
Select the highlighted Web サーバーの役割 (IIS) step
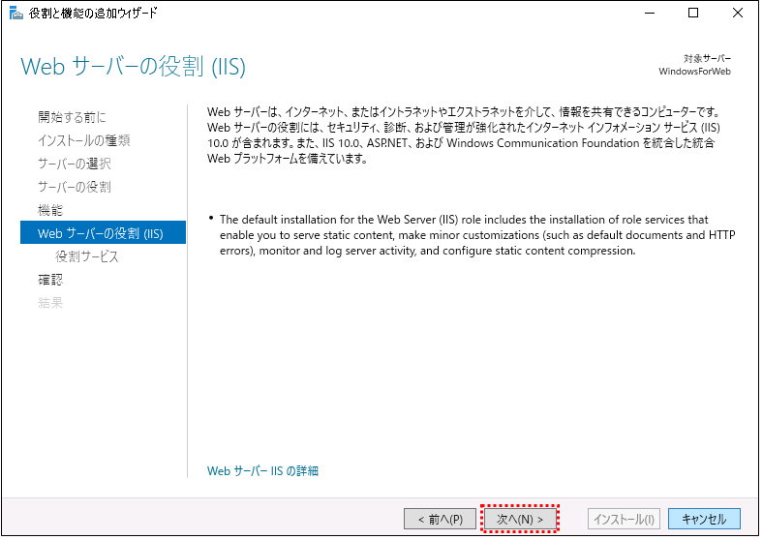103,233
